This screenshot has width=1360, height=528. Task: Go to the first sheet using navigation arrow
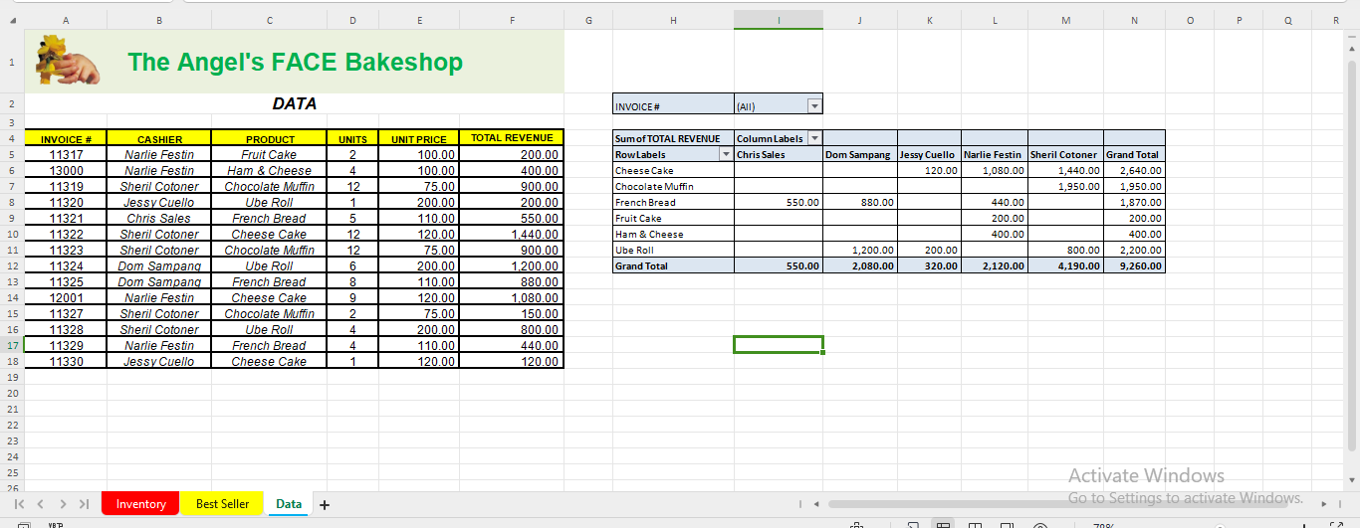pos(19,504)
